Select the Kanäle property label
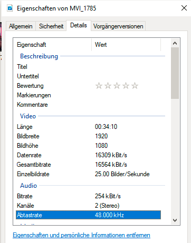This screenshot has width=191, height=243. tap(25, 206)
